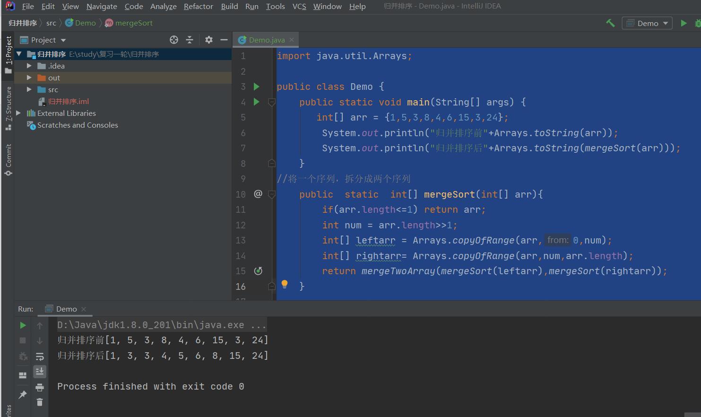Click the Up the stack trace arrow

tap(40, 325)
